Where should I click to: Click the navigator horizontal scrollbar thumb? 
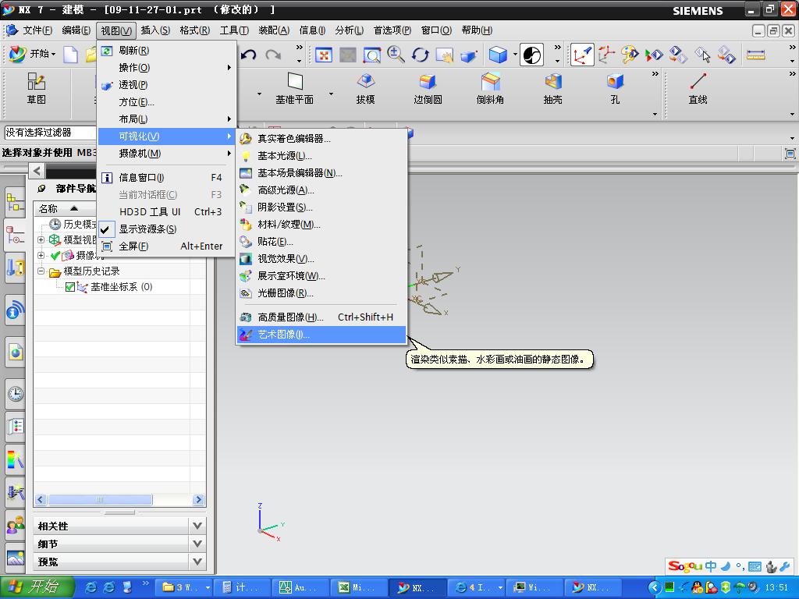tap(100, 500)
